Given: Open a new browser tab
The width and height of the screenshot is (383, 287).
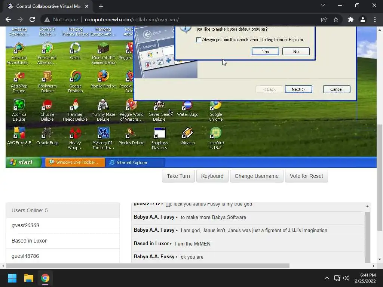Looking at the screenshot, I should (101, 6).
